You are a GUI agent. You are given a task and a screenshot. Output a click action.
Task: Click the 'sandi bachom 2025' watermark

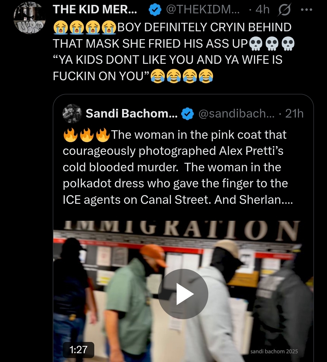click(x=274, y=351)
